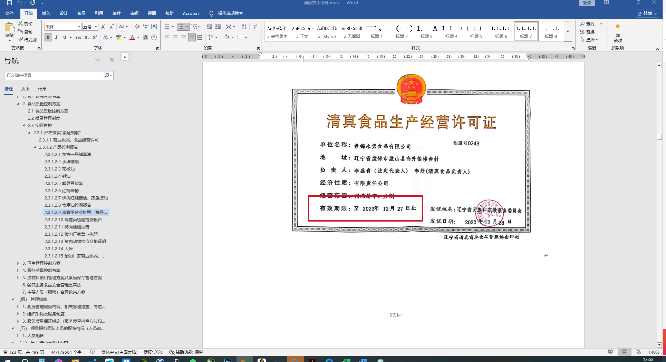Open the 插入 ribbon tab
Viewport: 666px width, 362px height.
[46, 13]
